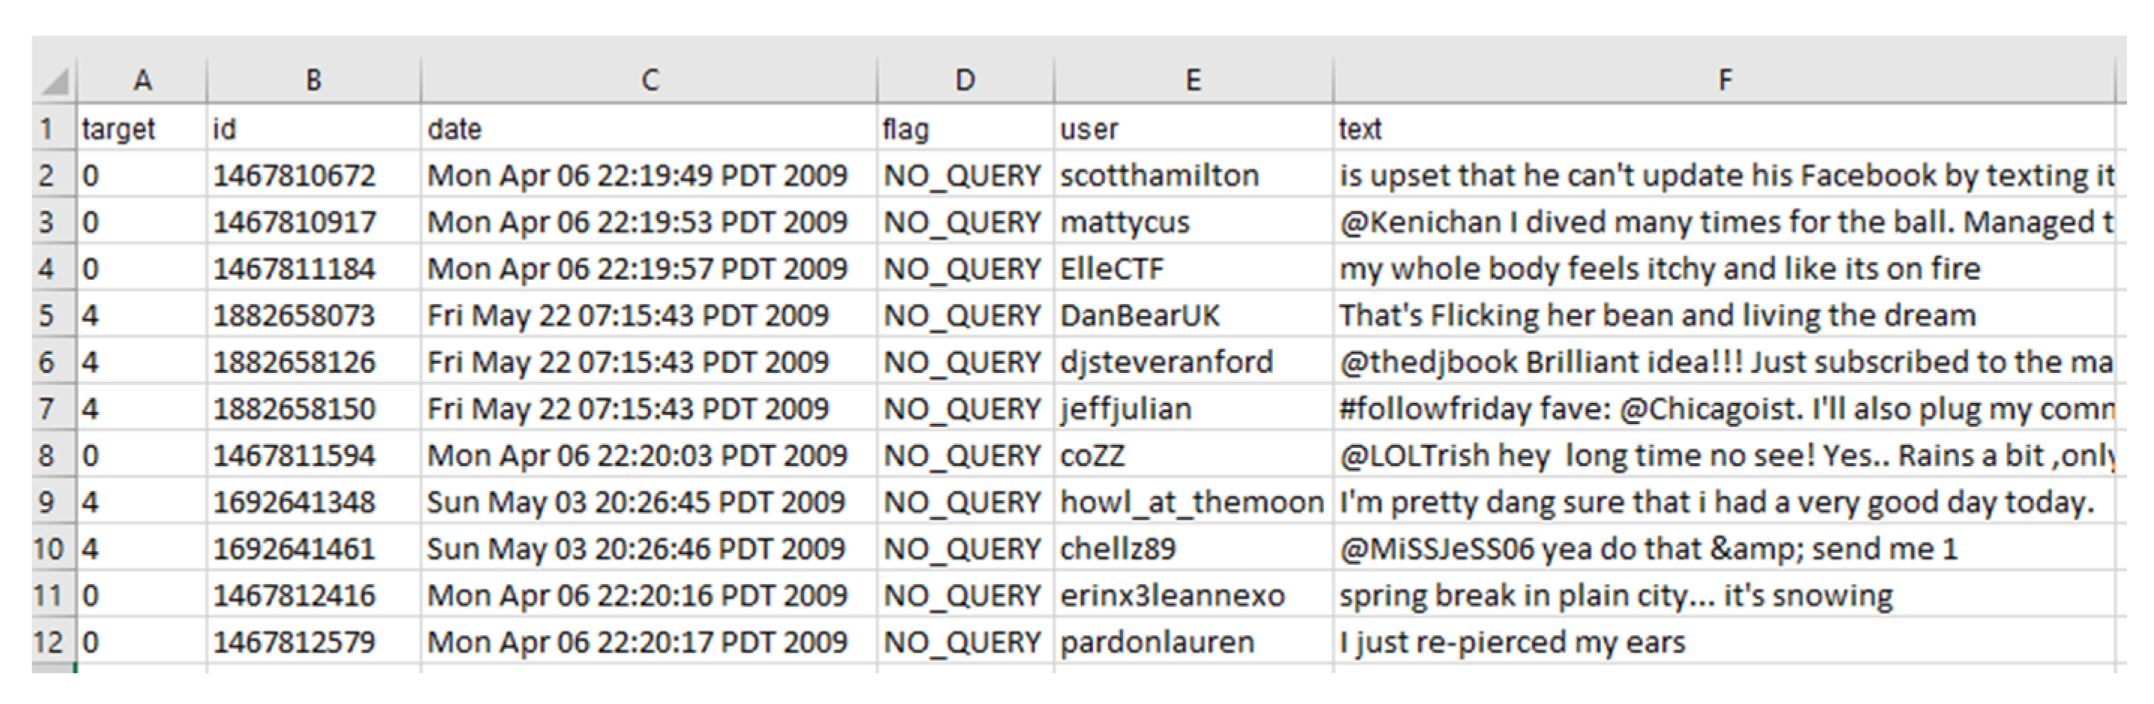Select row 5 header
The image size is (2154, 704).
(46, 315)
